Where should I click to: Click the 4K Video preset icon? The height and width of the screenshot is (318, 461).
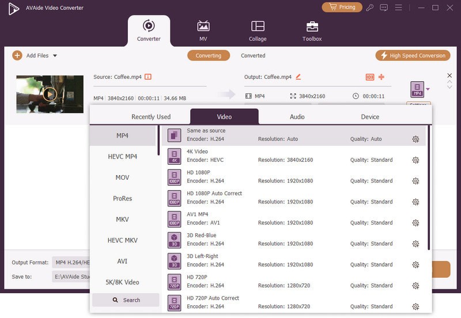click(x=175, y=156)
